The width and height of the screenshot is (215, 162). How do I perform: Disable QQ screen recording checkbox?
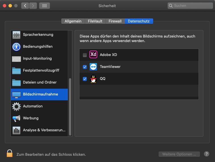click(x=85, y=79)
